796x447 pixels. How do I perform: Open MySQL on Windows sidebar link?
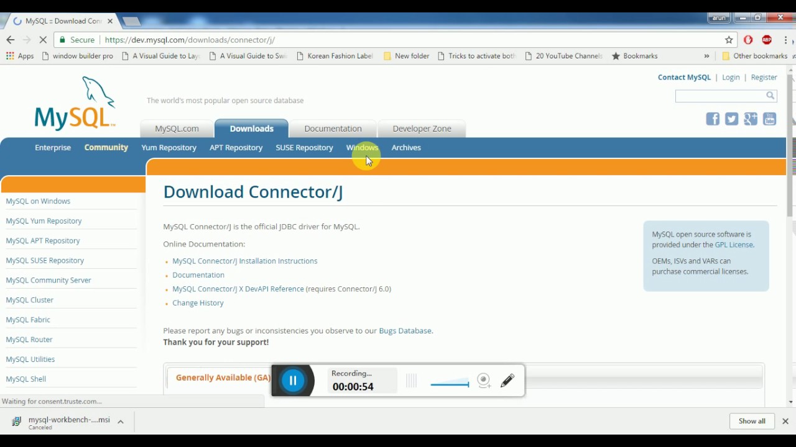pyautogui.click(x=38, y=201)
